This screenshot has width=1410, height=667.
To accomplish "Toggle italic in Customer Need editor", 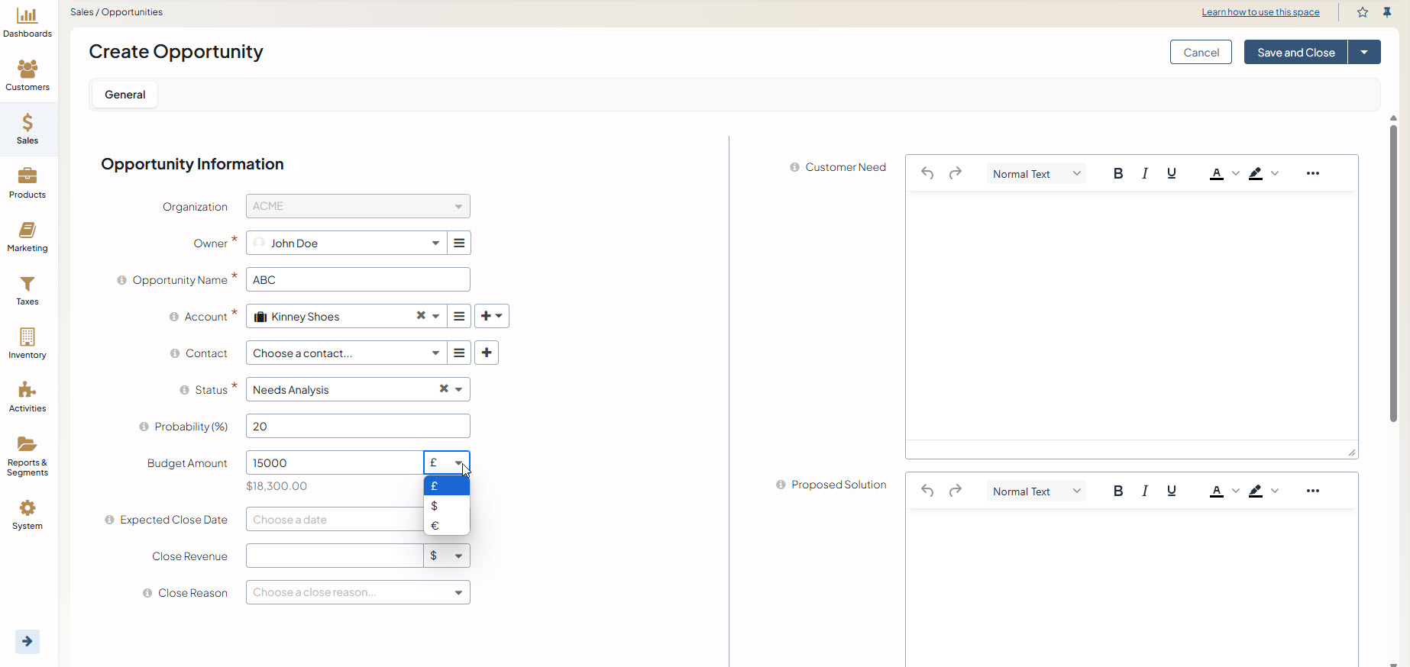I will pyautogui.click(x=1144, y=173).
